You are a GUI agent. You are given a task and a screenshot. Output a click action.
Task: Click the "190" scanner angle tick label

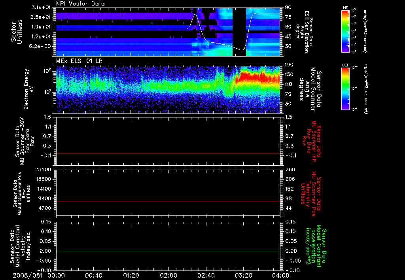(x=289, y=65)
